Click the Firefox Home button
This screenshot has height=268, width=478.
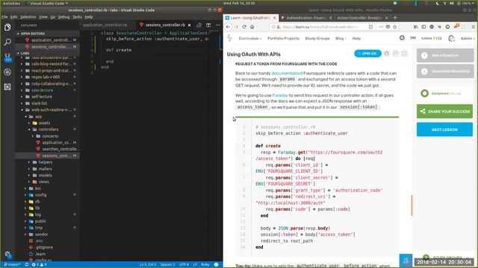coord(252,27)
